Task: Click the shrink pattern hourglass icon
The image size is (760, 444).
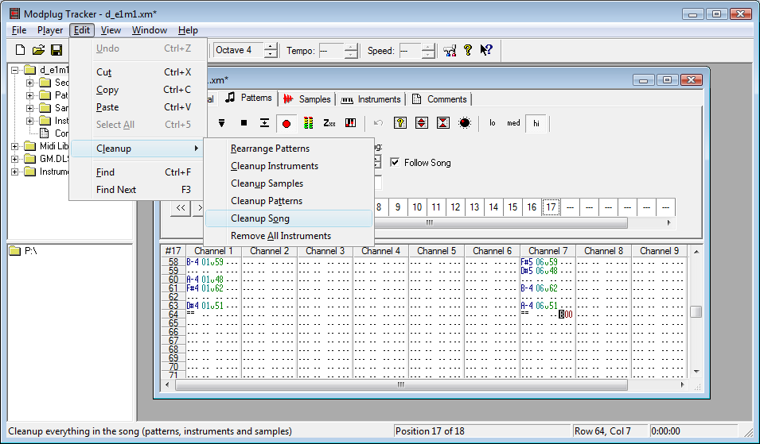Action: (443, 123)
